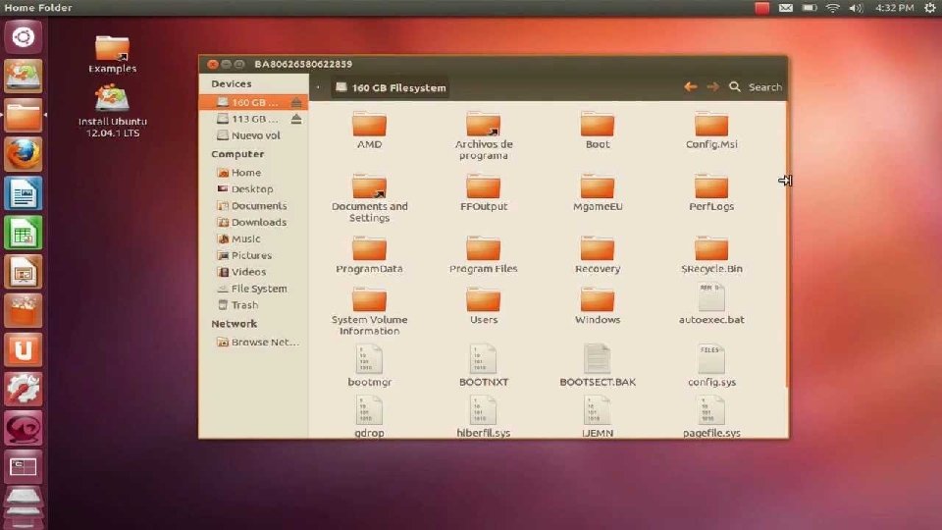Click the 160 GB Filesystem path button

(x=391, y=87)
